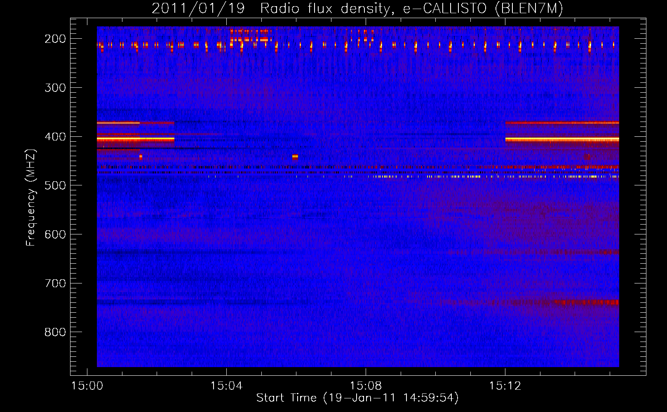The image size is (667, 412).
Task: Click the "Start Time (19-Jan-11 14:59:54)" label
Action: tap(357, 398)
